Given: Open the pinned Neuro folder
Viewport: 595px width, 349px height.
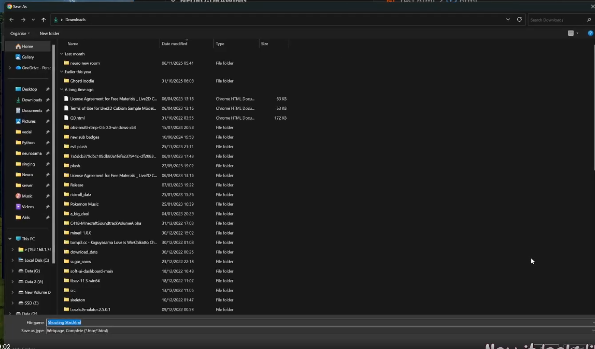Looking at the screenshot, I should point(27,174).
